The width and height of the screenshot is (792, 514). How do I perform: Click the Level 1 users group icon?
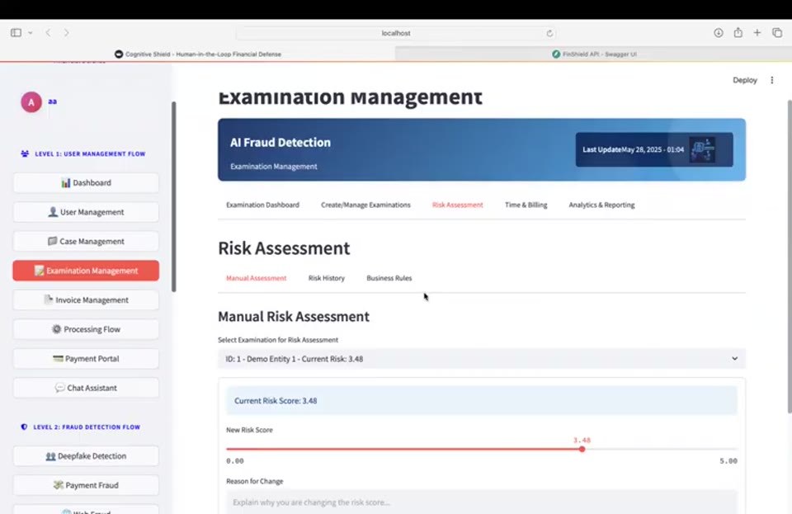point(25,153)
